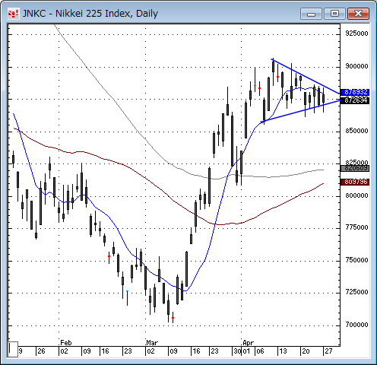Select the upper blue triangle trendline
Image resolution: width=377 pixels, height=365 pixels.
[306, 76]
